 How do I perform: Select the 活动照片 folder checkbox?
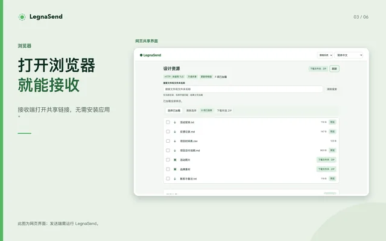(x=168, y=160)
